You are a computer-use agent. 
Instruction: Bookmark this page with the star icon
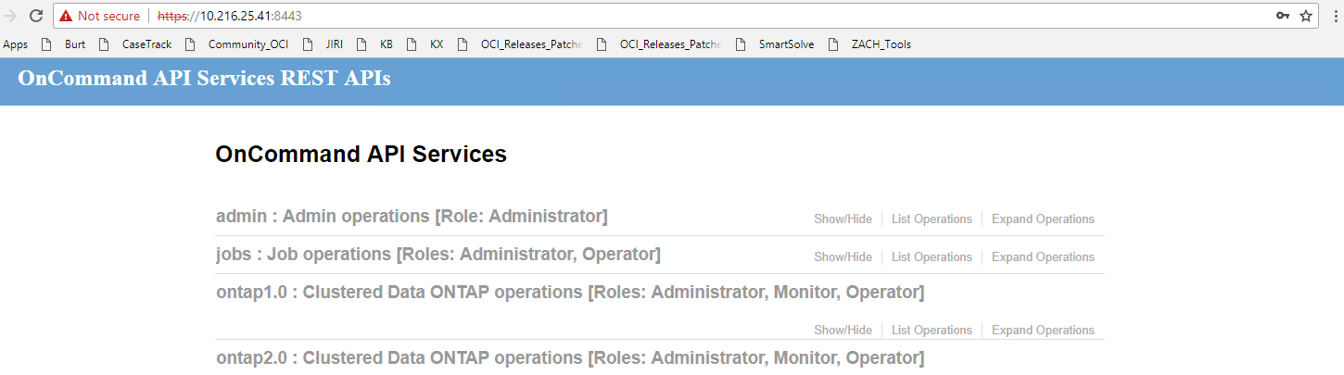click(1306, 16)
